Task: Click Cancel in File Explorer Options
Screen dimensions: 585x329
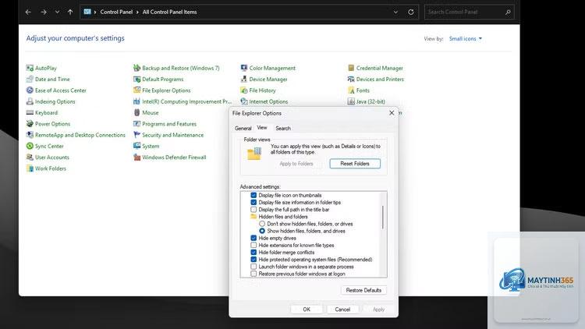Action: pos(342,310)
